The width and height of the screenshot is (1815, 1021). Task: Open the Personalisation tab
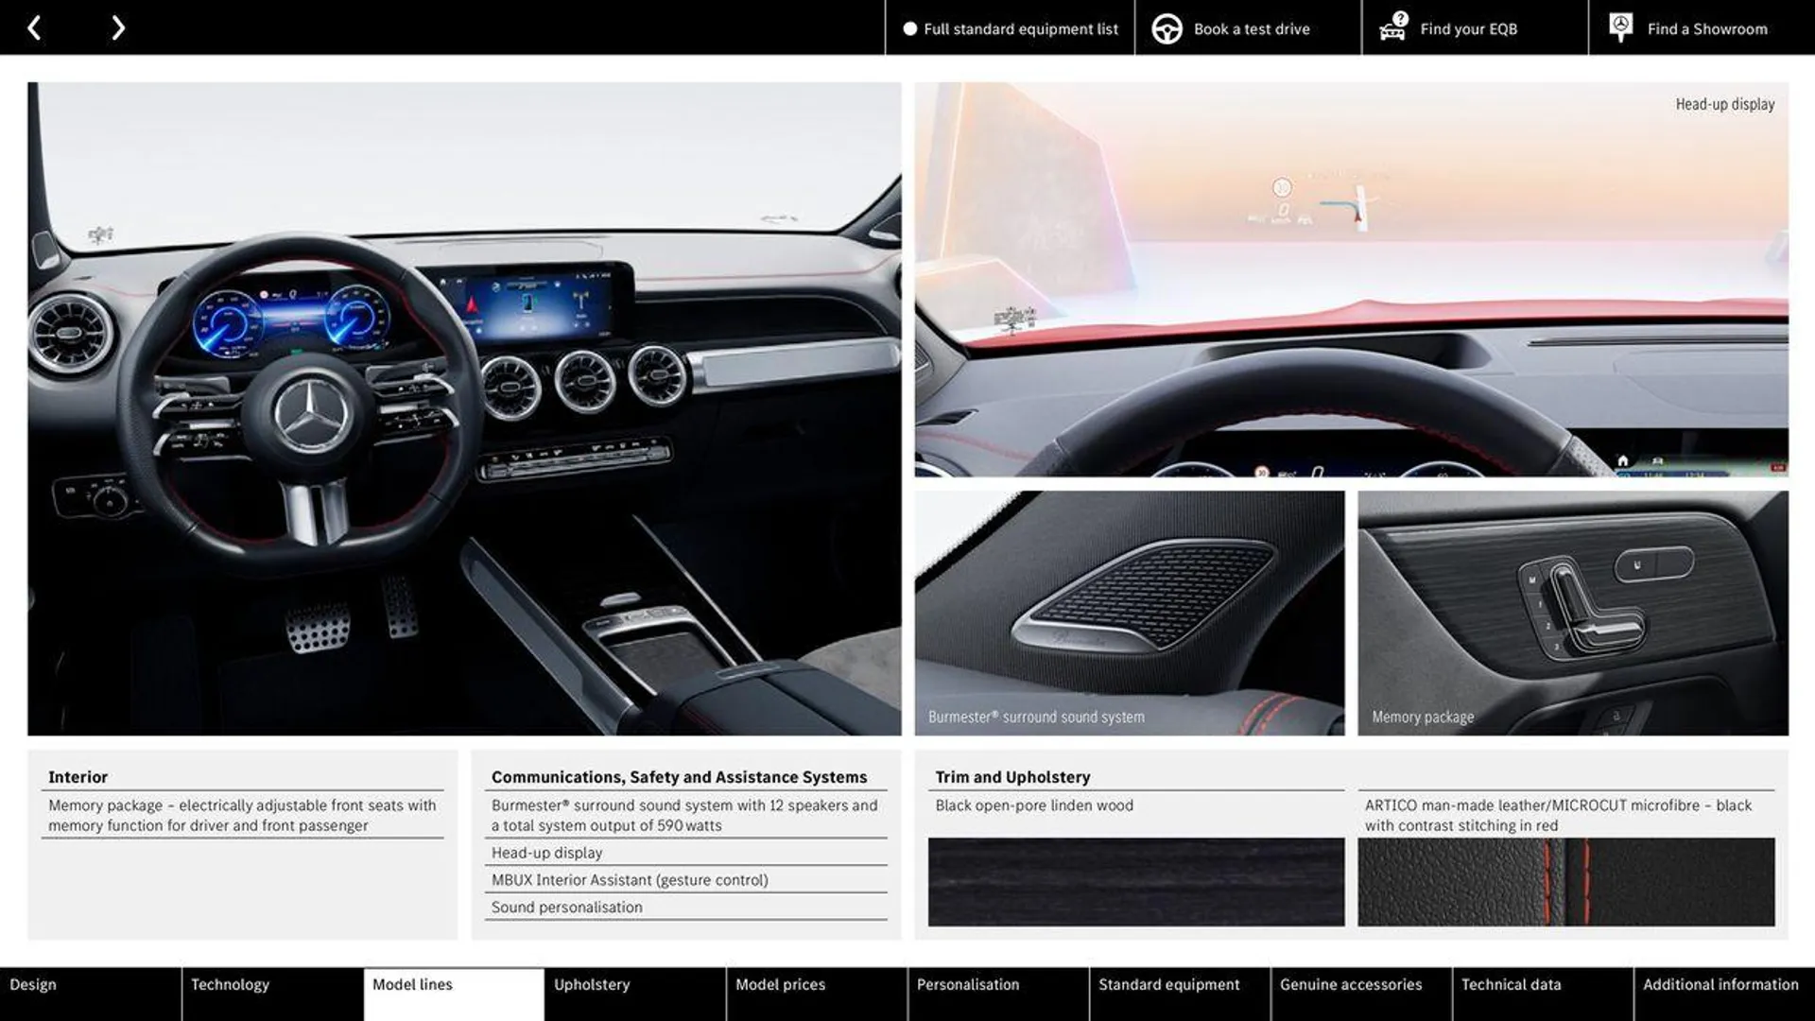(x=998, y=994)
